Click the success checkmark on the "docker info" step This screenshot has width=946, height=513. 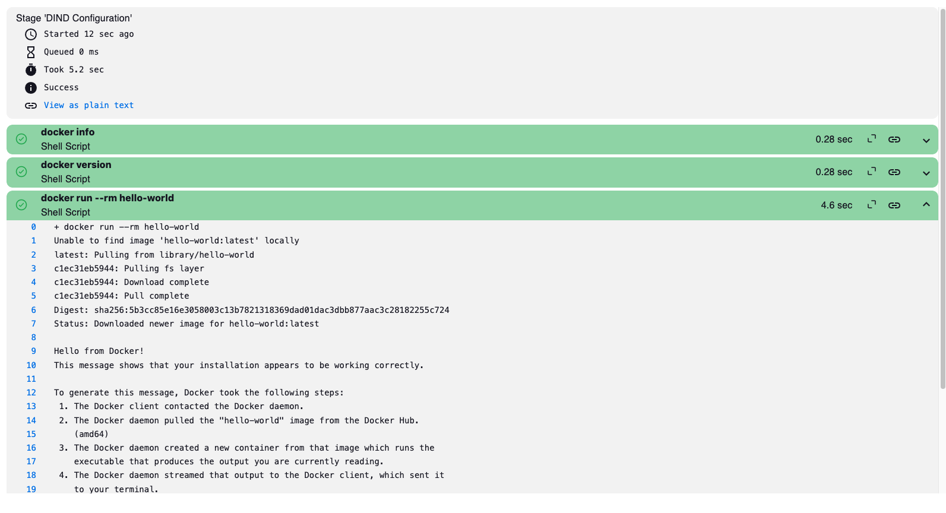click(x=21, y=139)
